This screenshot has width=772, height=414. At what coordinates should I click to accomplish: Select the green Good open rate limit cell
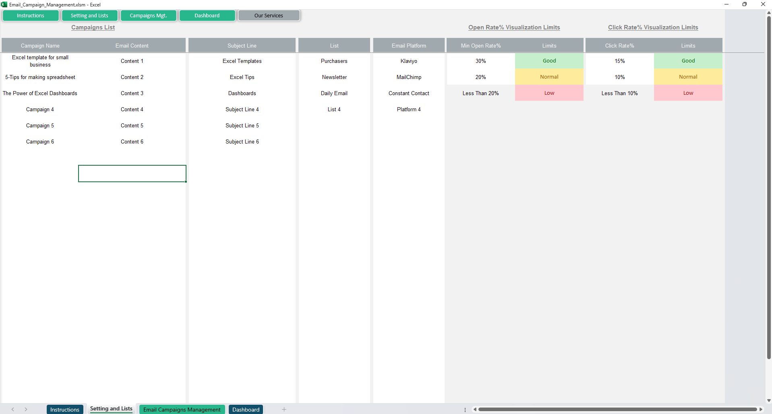[x=549, y=61]
